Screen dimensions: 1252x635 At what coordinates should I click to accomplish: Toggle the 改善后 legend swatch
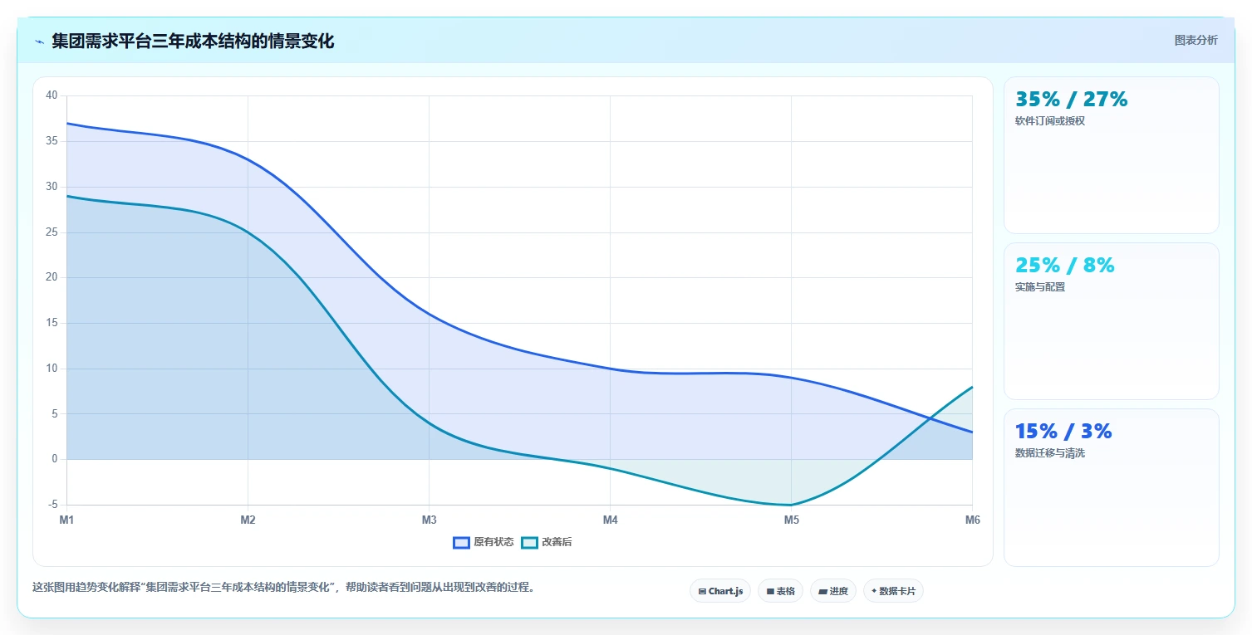529,542
